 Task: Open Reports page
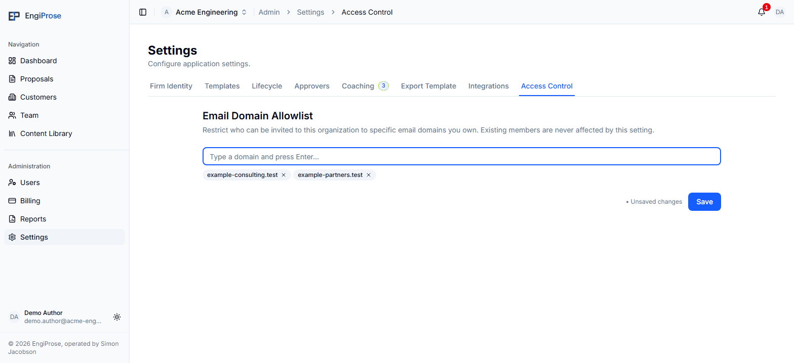[64, 219]
